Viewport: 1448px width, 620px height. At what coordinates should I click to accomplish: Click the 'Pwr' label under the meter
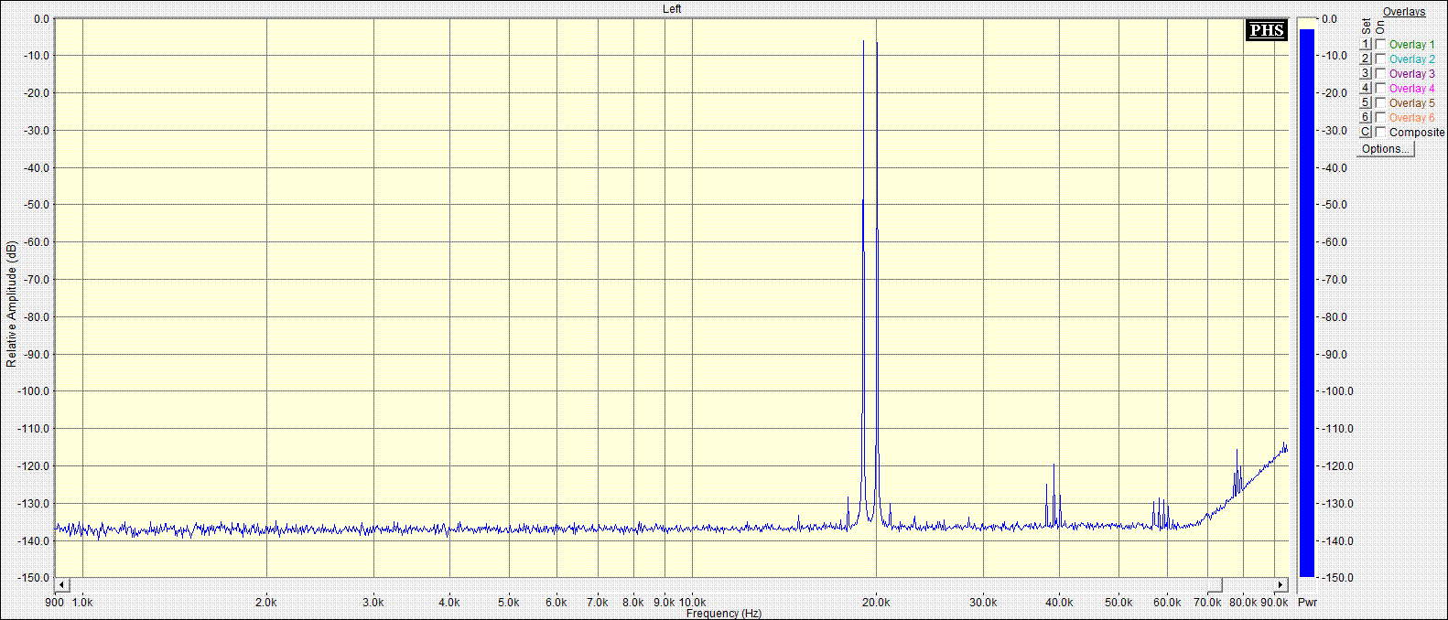coord(1307,602)
